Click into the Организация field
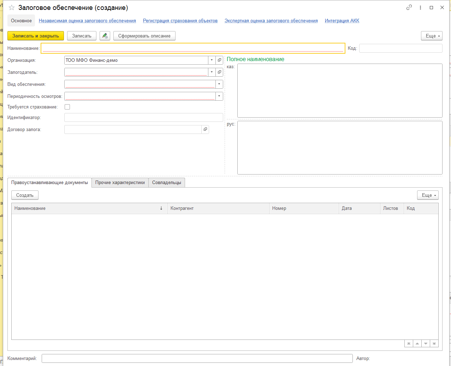The width and height of the screenshot is (451, 366). [136, 60]
